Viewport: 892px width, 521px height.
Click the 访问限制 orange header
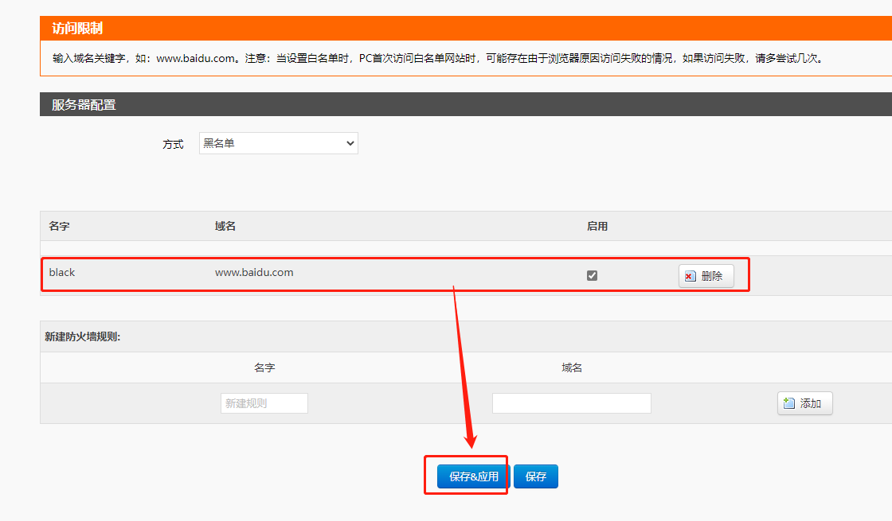coord(77,29)
